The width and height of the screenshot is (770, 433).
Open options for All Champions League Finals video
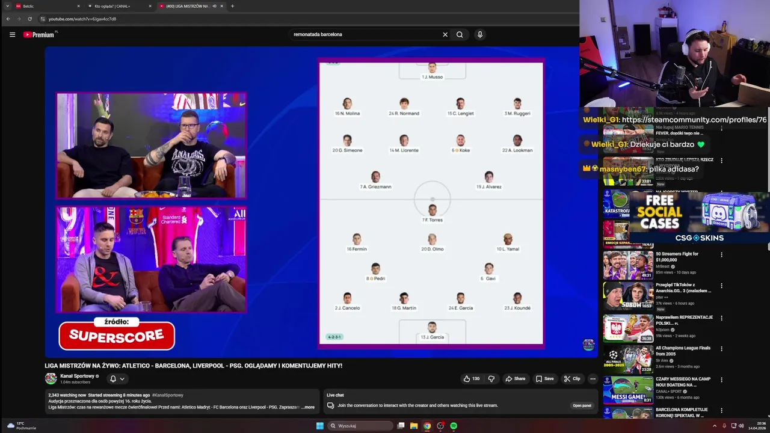pyautogui.click(x=721, y=348)
